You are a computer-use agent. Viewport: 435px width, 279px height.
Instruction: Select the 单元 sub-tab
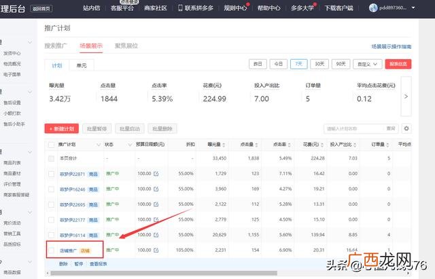click(82, 65)
